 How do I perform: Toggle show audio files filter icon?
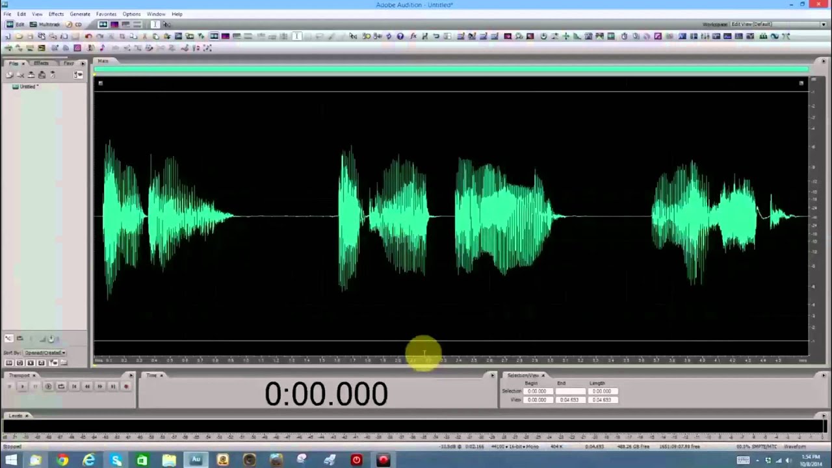9,363
